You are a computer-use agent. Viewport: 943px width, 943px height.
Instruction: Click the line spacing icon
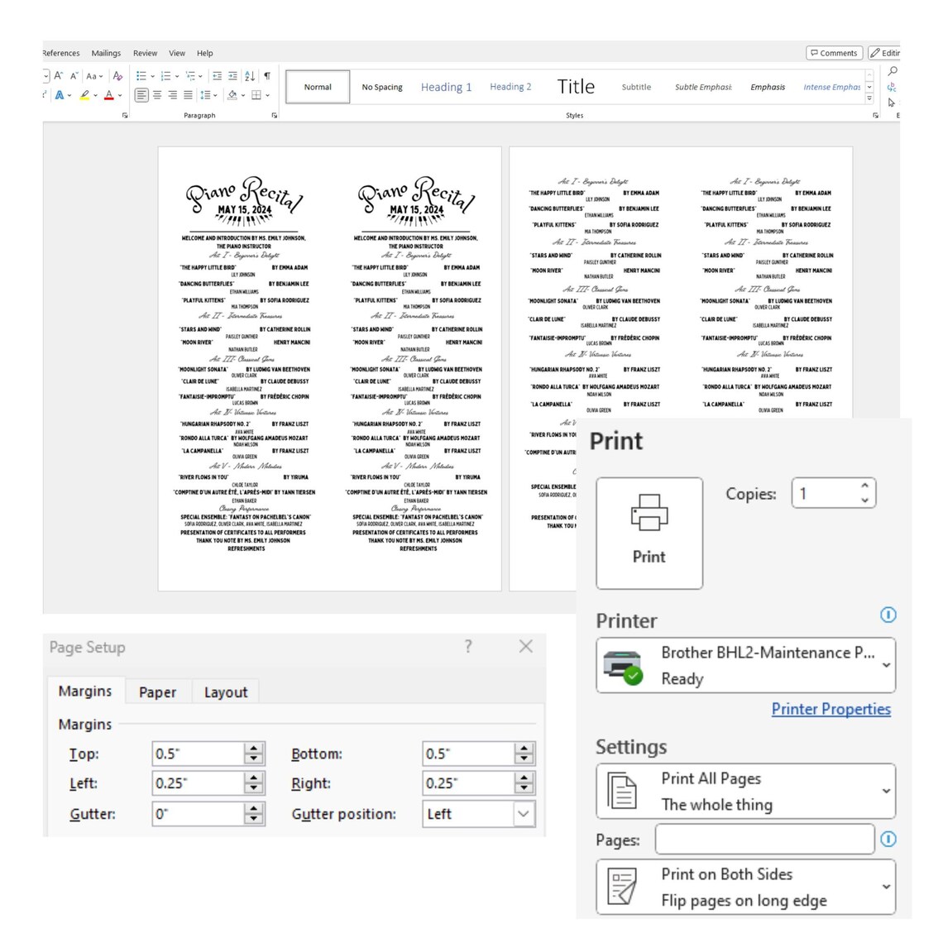(205, 95)
